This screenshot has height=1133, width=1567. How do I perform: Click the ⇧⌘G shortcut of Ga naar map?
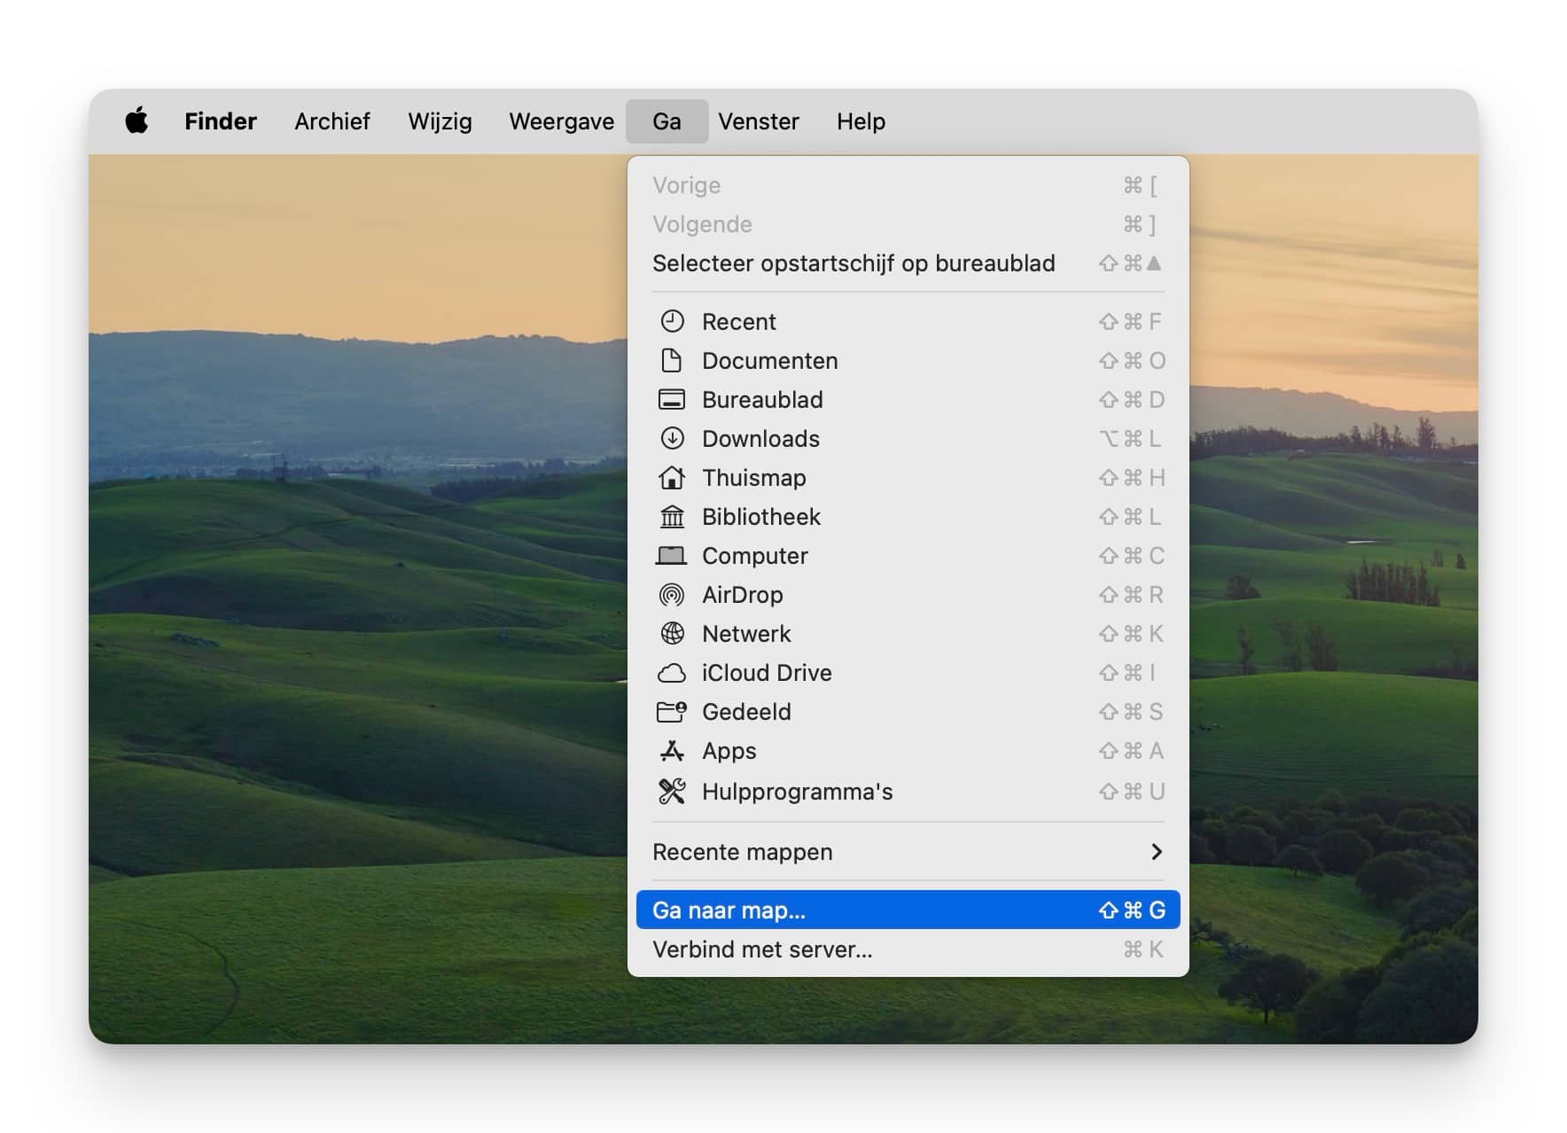point(1132,910)
